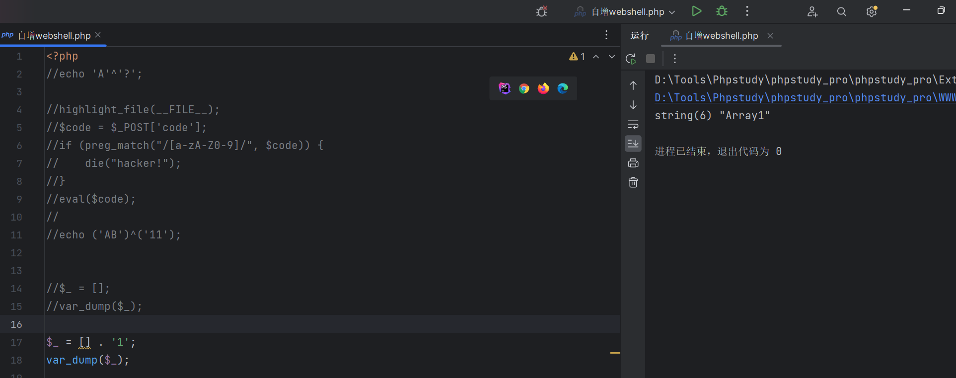Click the string(6) "Array1" output line
Image resolution: width=956 pixels, height=378 pixels.
pos(712,116)
